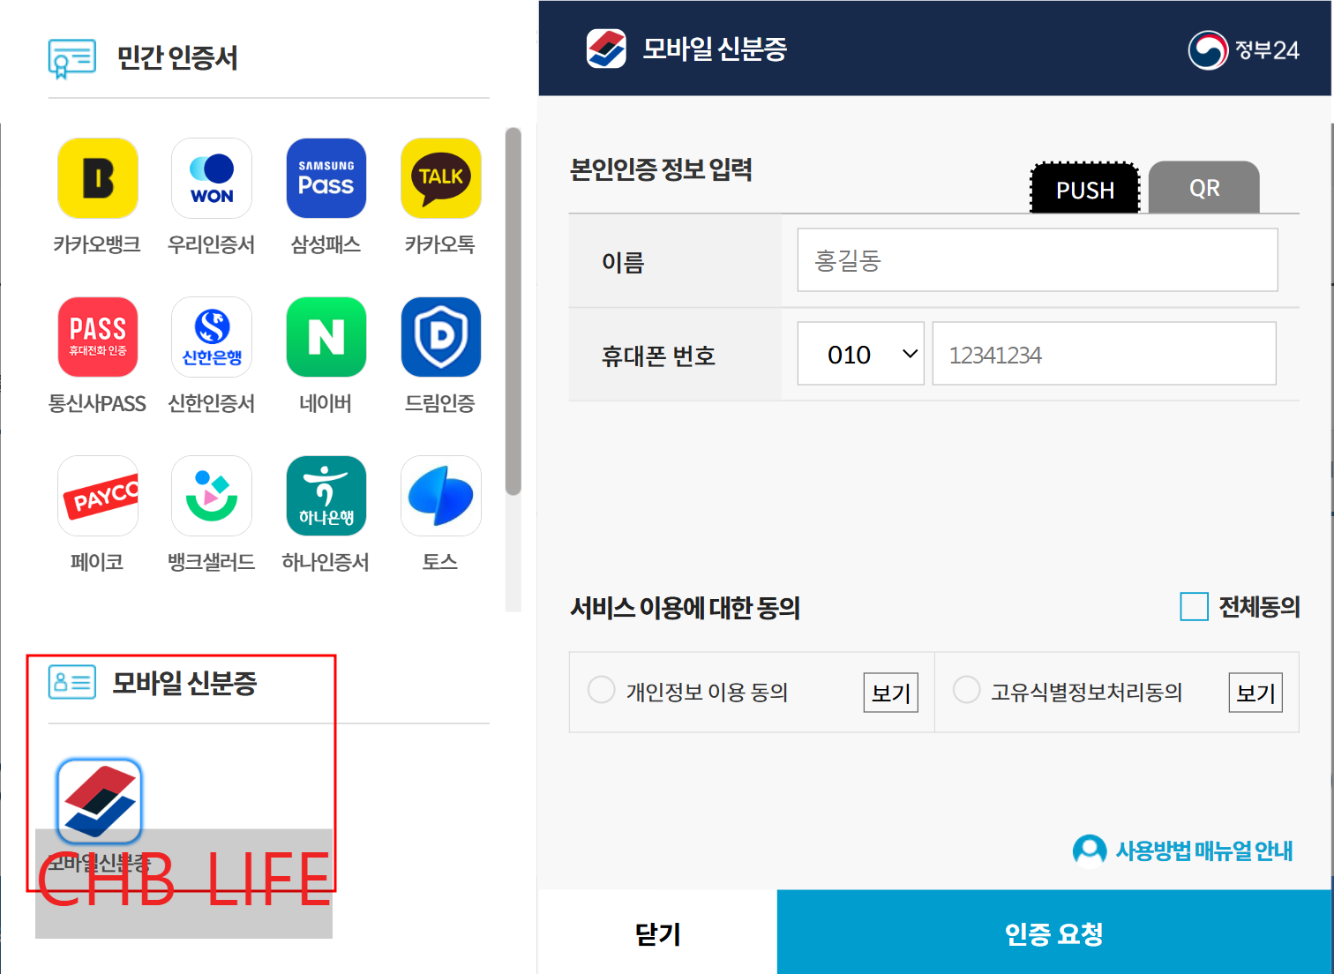
Task: Click the 인증 요청 button
Action: (1054, 933)
